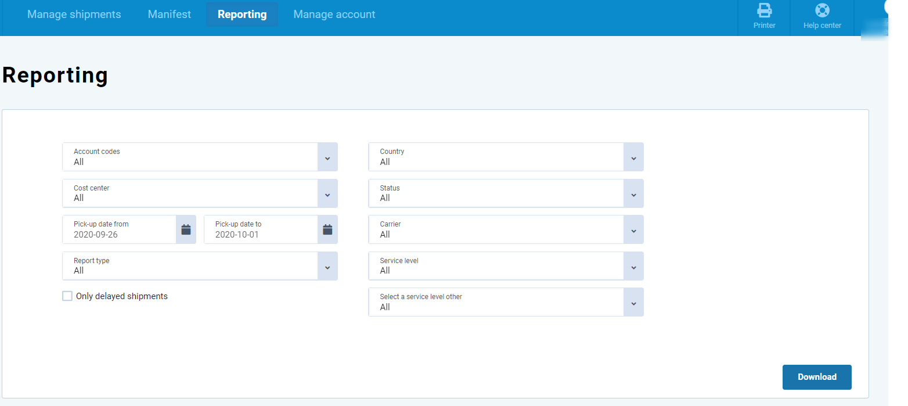
Task: Go to the Manifest tab
Action: (x=170, y=15)
